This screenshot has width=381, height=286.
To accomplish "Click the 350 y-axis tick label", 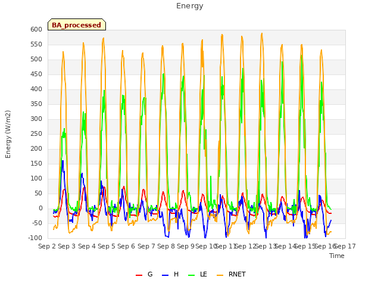I will 36,104.
